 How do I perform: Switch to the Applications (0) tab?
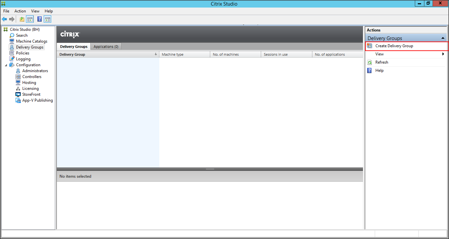tap(106, 47)
